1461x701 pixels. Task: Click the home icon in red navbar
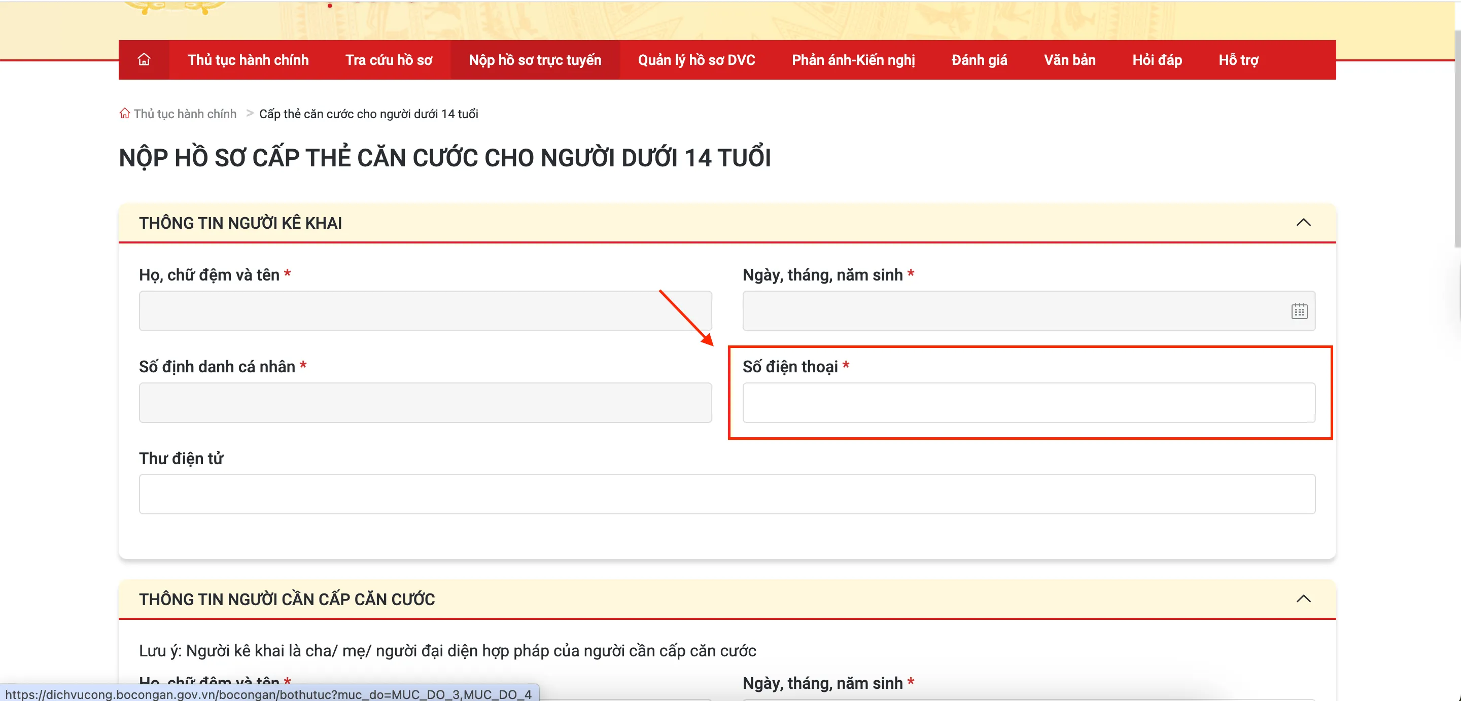(144, 59)
